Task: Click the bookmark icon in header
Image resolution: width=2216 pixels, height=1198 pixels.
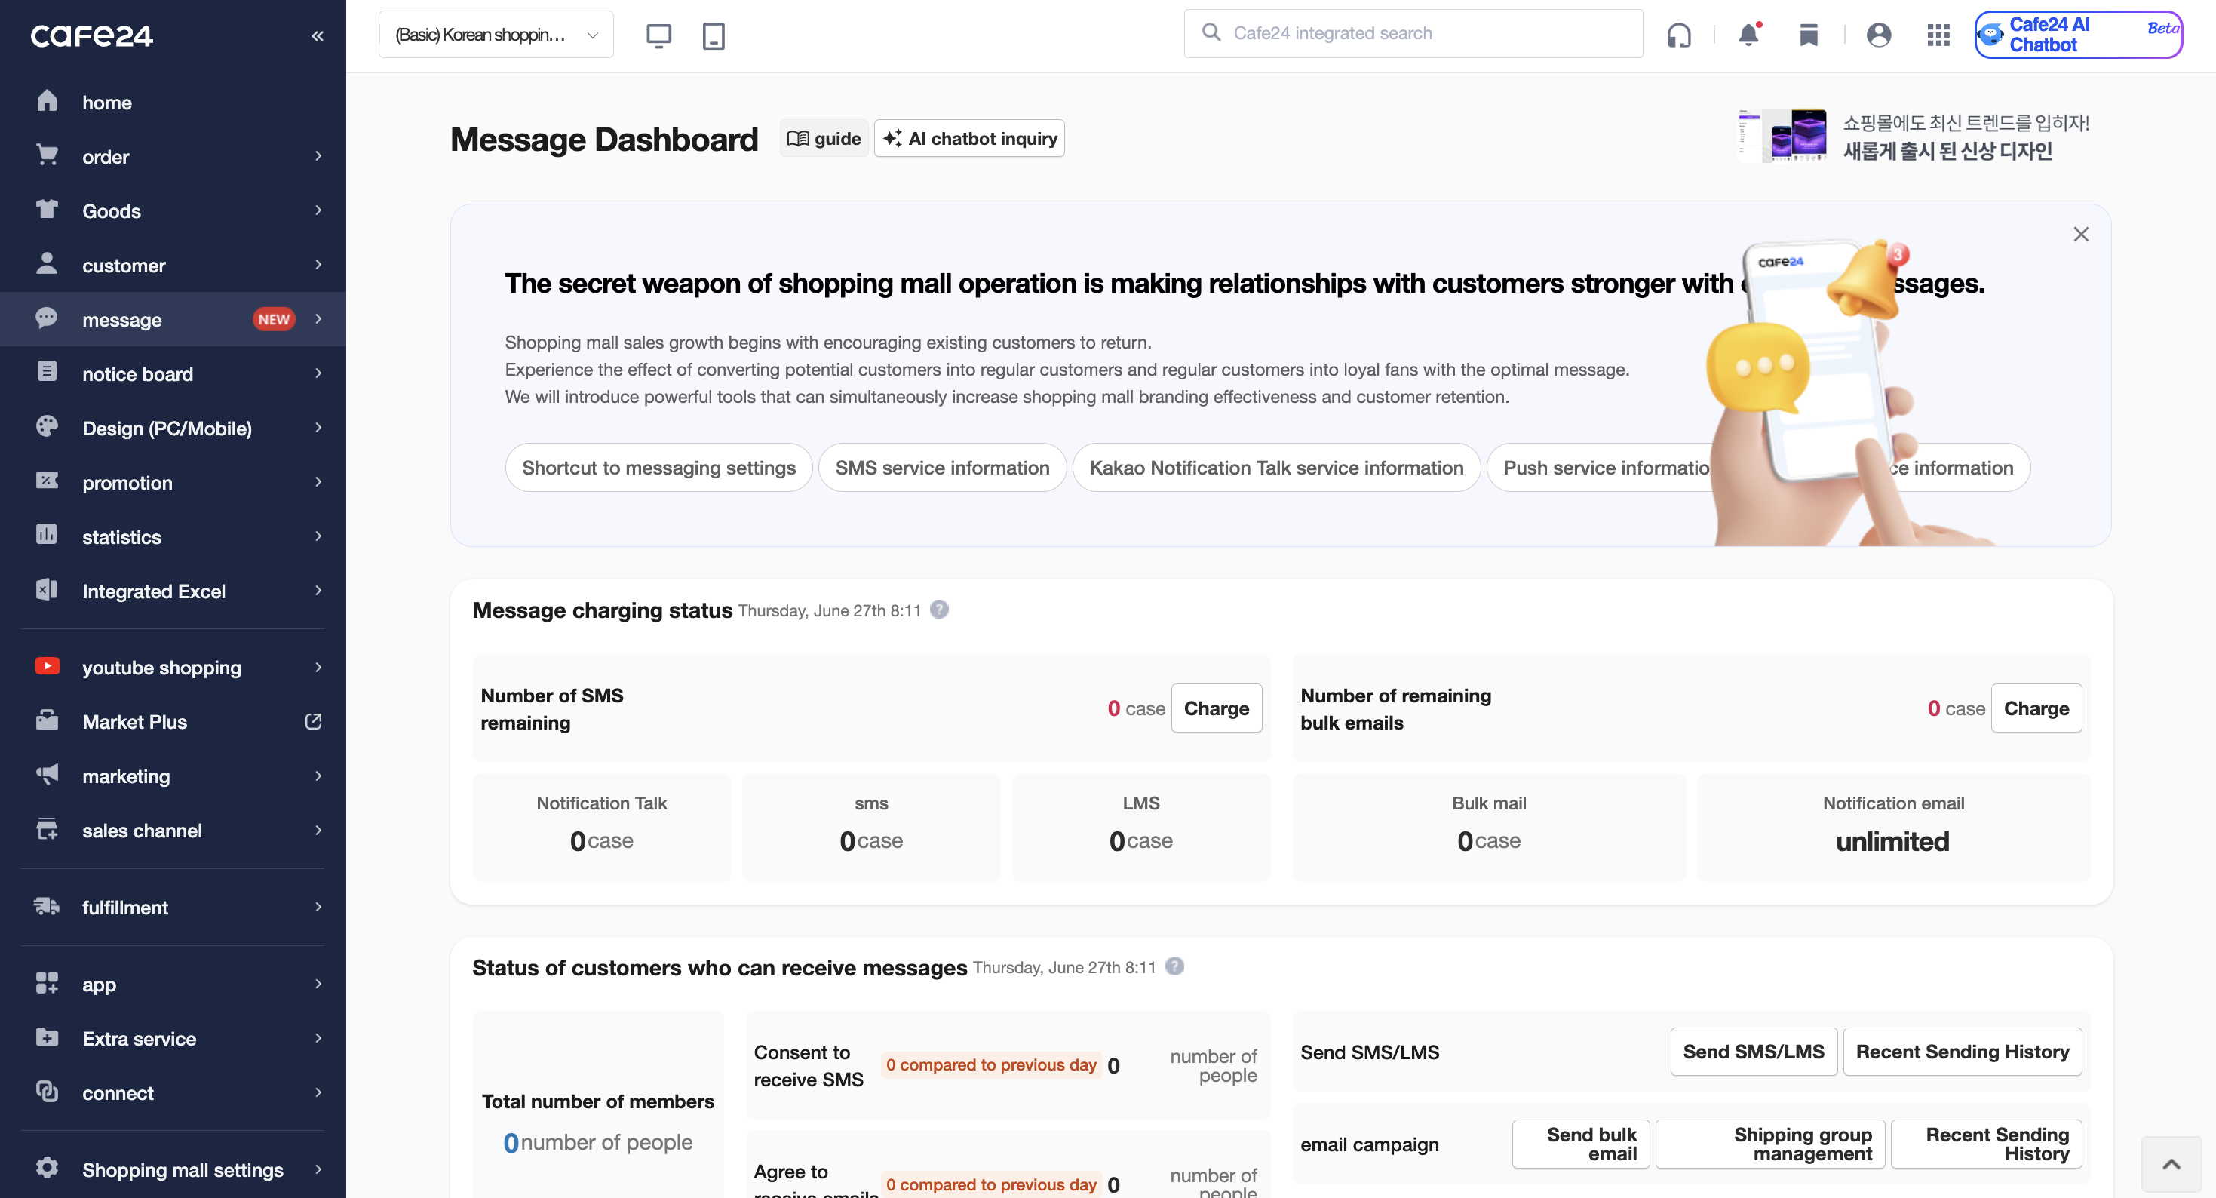Action: pos(1808,35)
